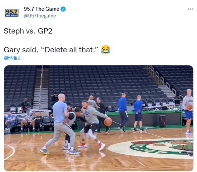Click the "Gary said, Delete all that" line
Screen dimensions: 197x172
[x=51, y=50]
